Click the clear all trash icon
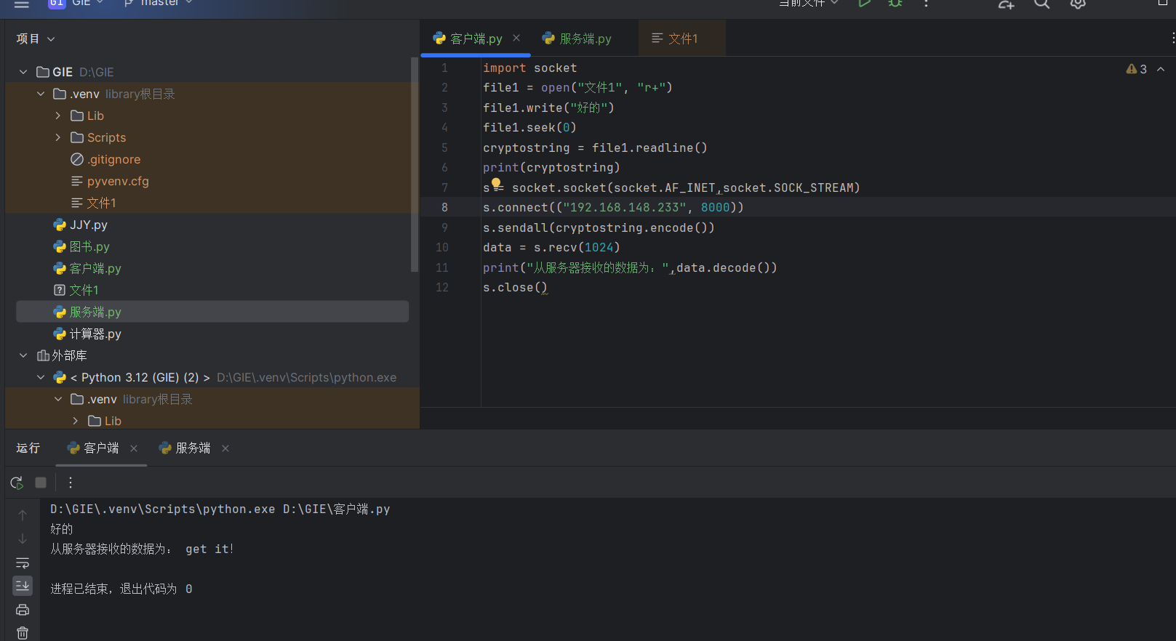 point(23,633)
